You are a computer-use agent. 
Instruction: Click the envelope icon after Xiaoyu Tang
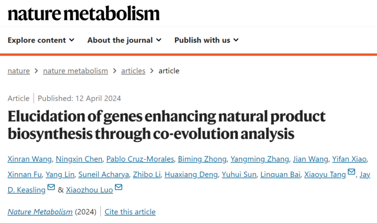pyautogui.click(x=352, y=173)
